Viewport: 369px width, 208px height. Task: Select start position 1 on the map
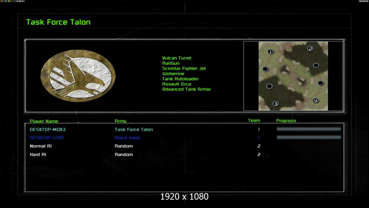coord(271,52)
